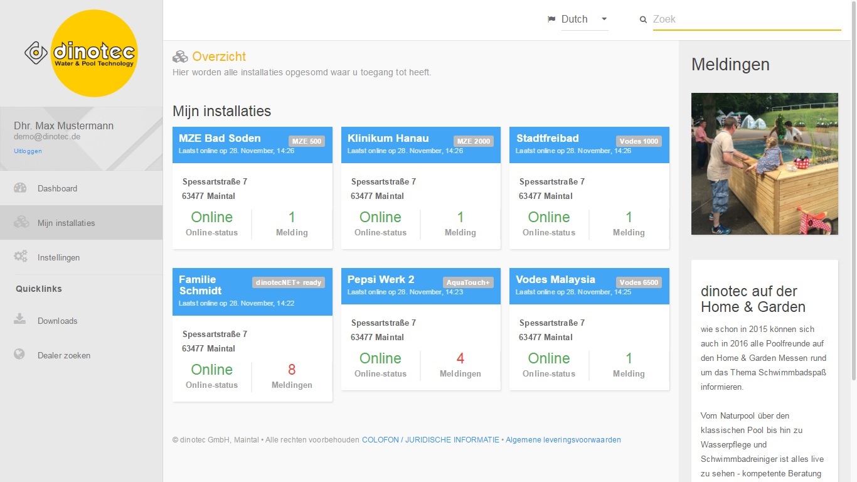This screenshot has width=857, height=482.
Task: Click Online status of Stadtfreibad
Action: [x=549, y=223]
